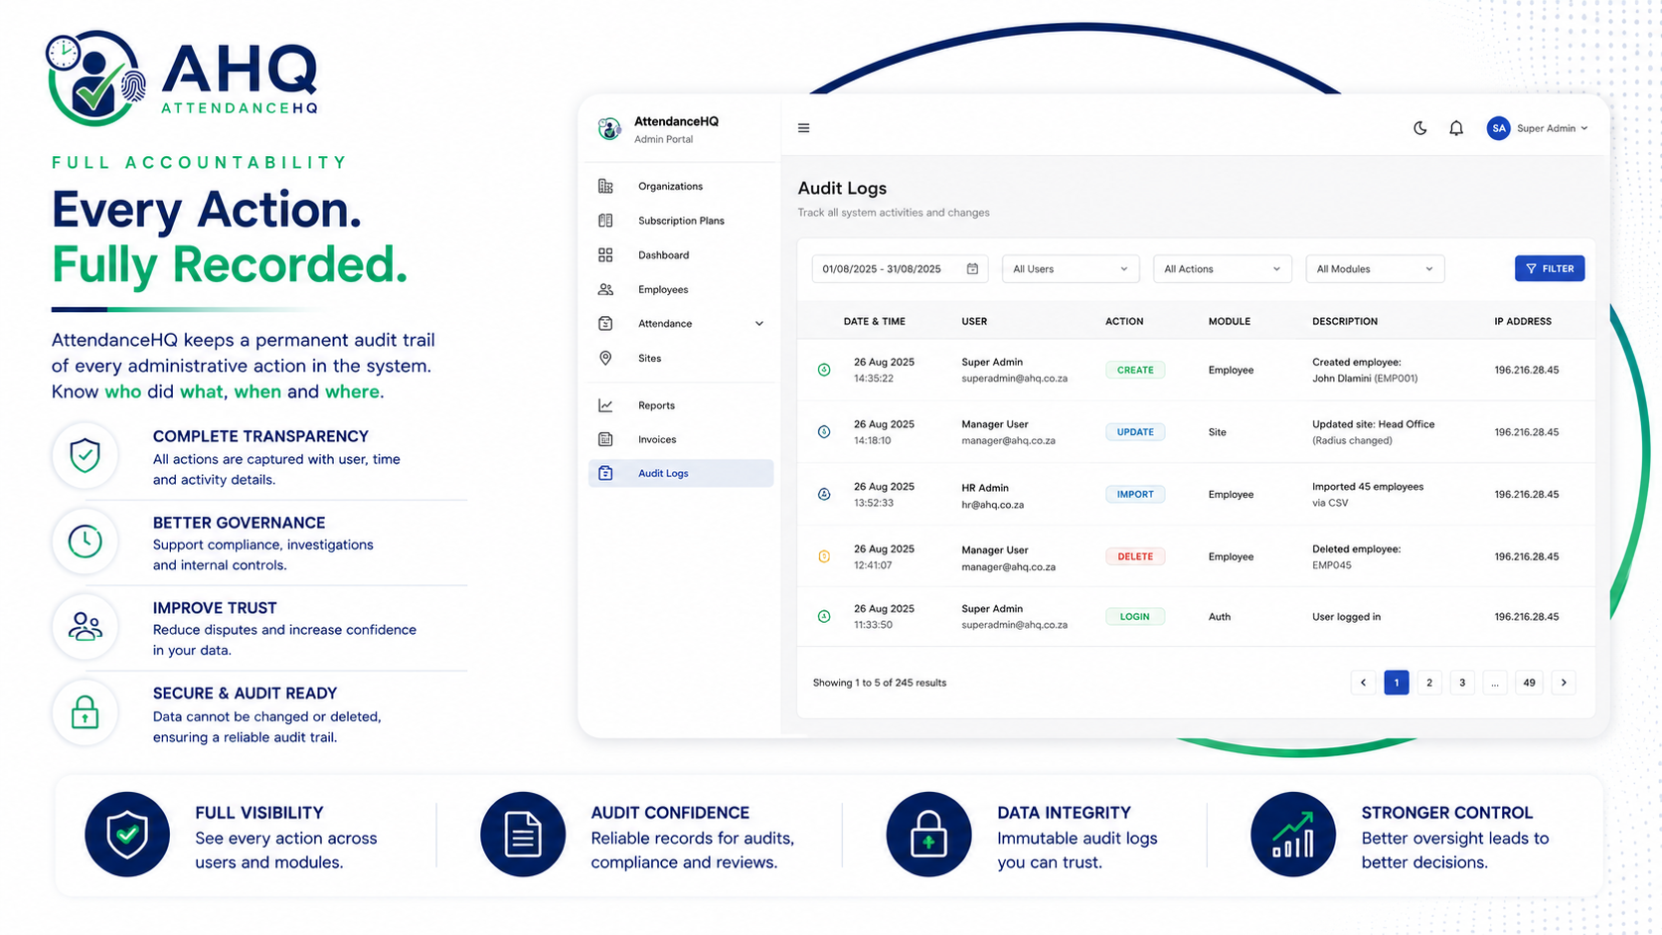1662x935 pixels.
Task: Click 'hr@ahq.co.za' email text
Action: click(992, 505)
